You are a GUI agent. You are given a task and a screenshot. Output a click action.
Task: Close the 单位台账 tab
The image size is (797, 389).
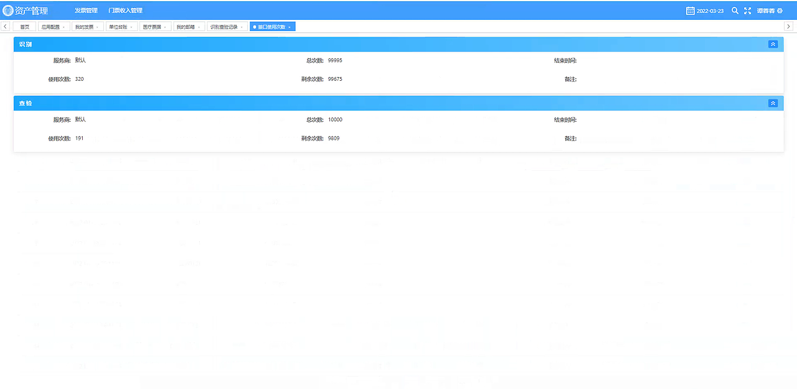131,27
